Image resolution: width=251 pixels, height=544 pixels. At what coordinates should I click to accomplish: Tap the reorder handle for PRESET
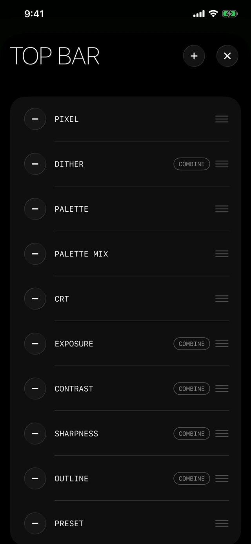[222, 523]
